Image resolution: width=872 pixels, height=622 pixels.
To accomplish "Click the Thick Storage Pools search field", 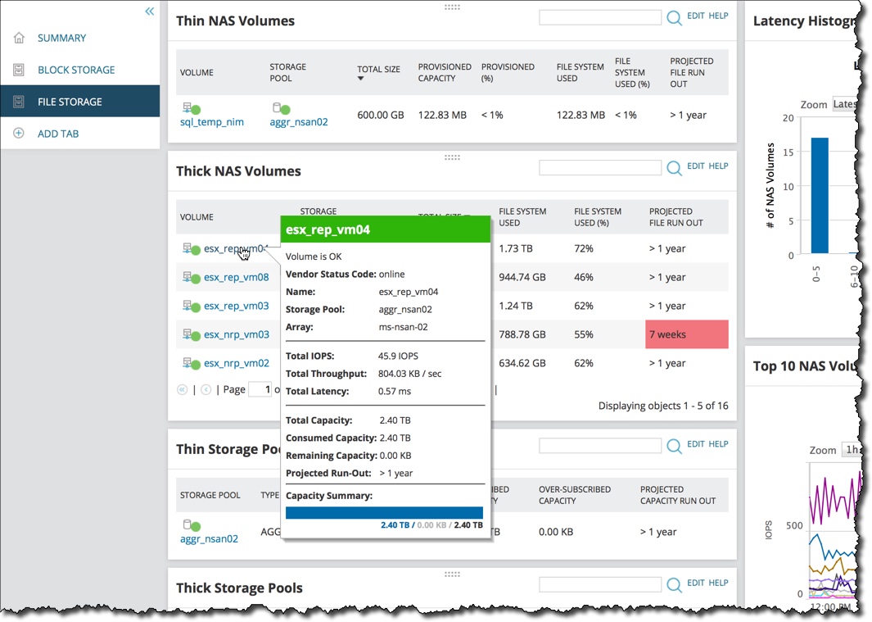I will coord(600,584).
